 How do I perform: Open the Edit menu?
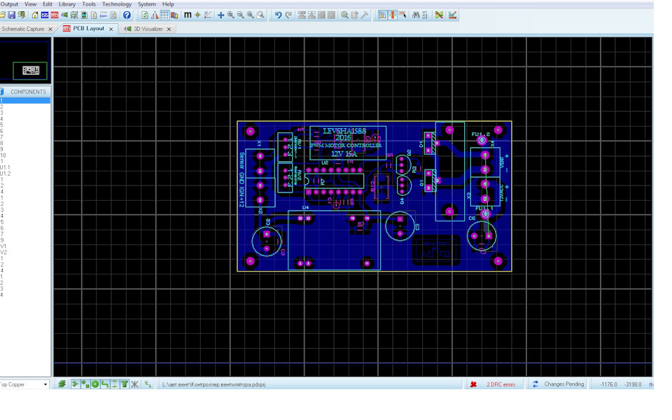pyautogui.click(x=48, y=4)
